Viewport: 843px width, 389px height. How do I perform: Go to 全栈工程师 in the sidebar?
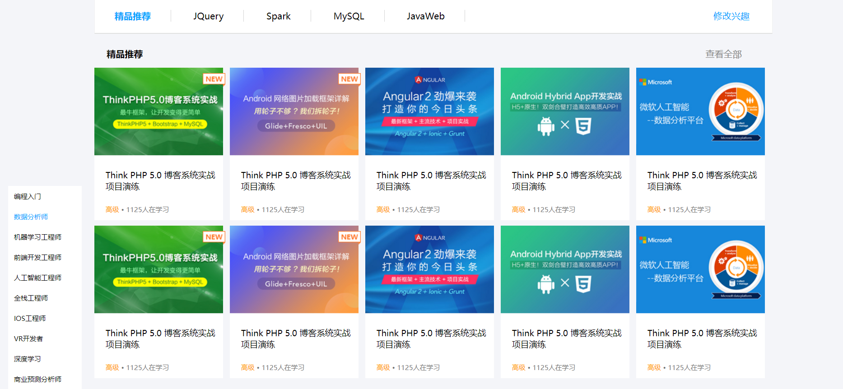(x=31, y=298)
